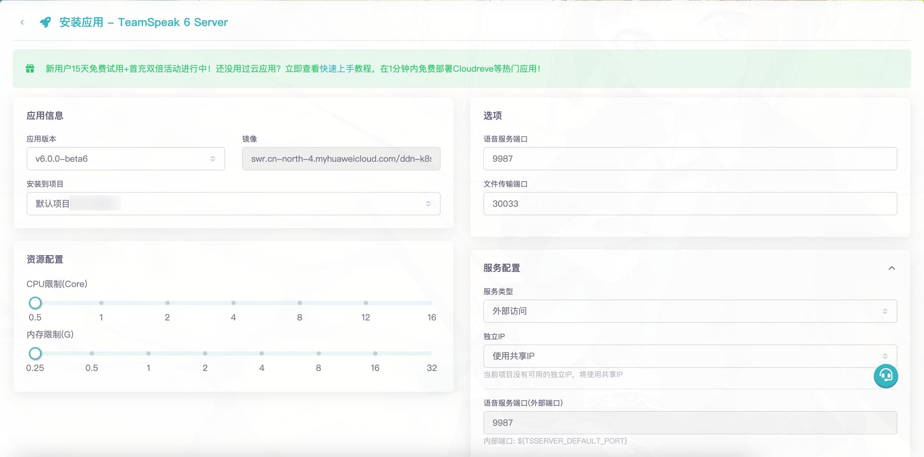Viewport: 924px width, 457px height.
Task: Click the gift icon in the promo banner
Action: (x=30, y=68)
